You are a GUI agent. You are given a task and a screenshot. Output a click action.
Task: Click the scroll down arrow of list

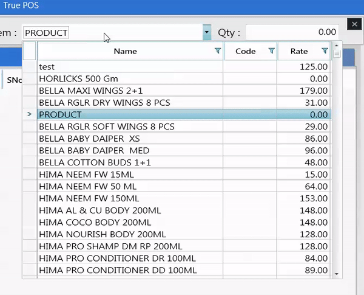coord(337,274)
